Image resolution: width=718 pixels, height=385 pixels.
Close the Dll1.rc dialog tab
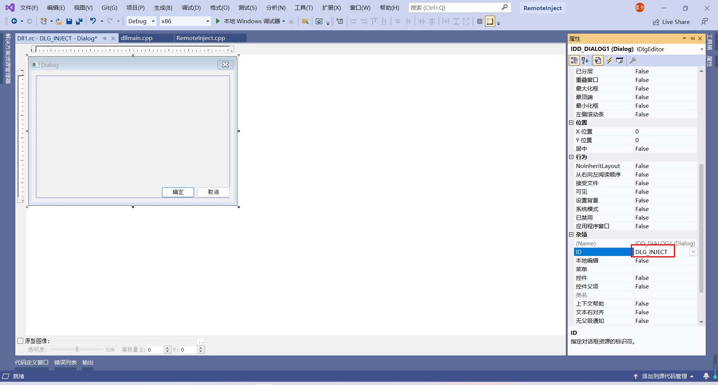coord(113,39)
